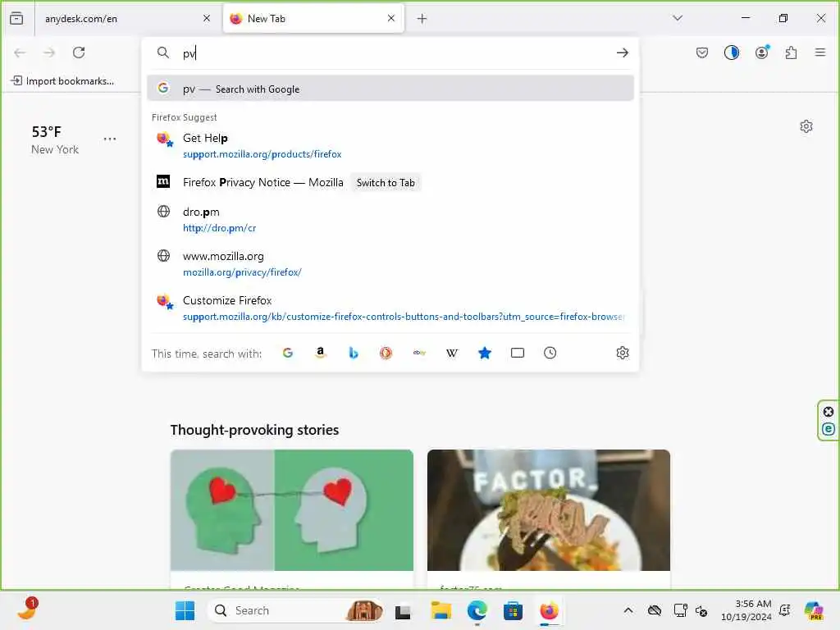Screen dimensions: 840x630
Task: Open search settings gear in dropdown
Action: tap(622, 353)
